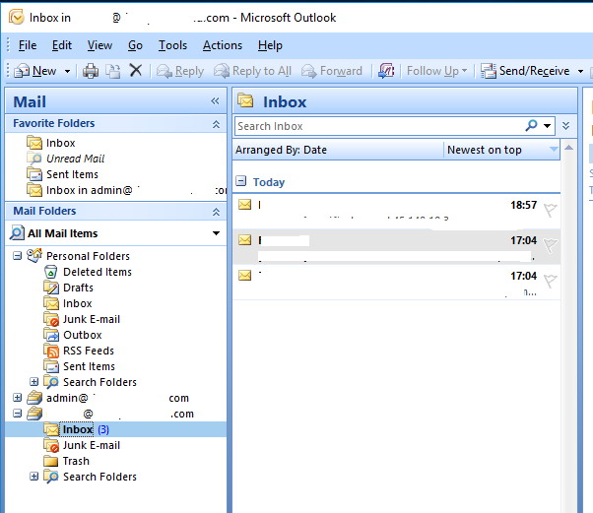This screenshot has width=593, height=513.
Task: Expand Search Folders under Personal Folders
Action: click(34, 382)
